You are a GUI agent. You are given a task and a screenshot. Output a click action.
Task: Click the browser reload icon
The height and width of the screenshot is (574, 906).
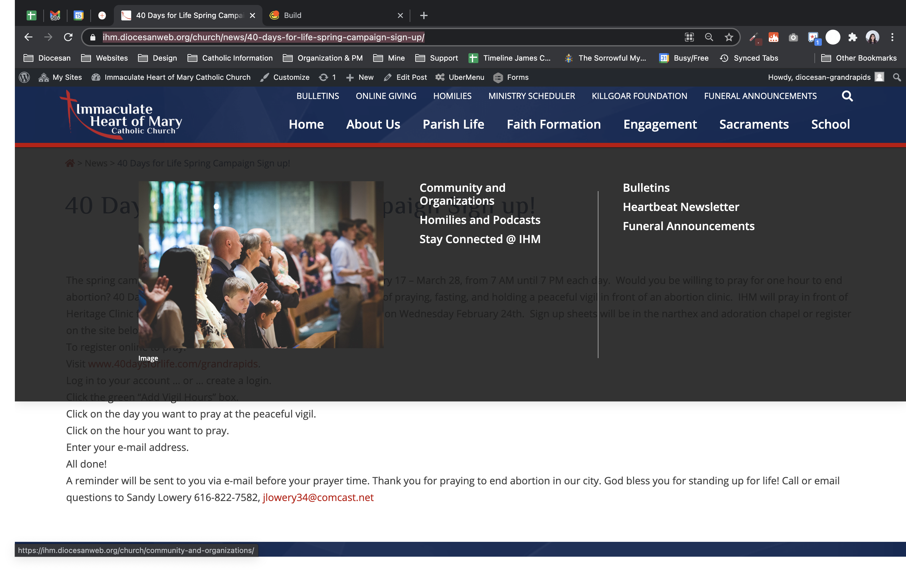68,37
